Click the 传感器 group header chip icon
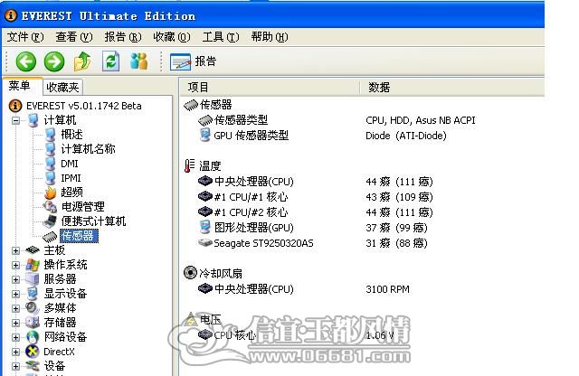579x376 pixels. tap(191, 105)
